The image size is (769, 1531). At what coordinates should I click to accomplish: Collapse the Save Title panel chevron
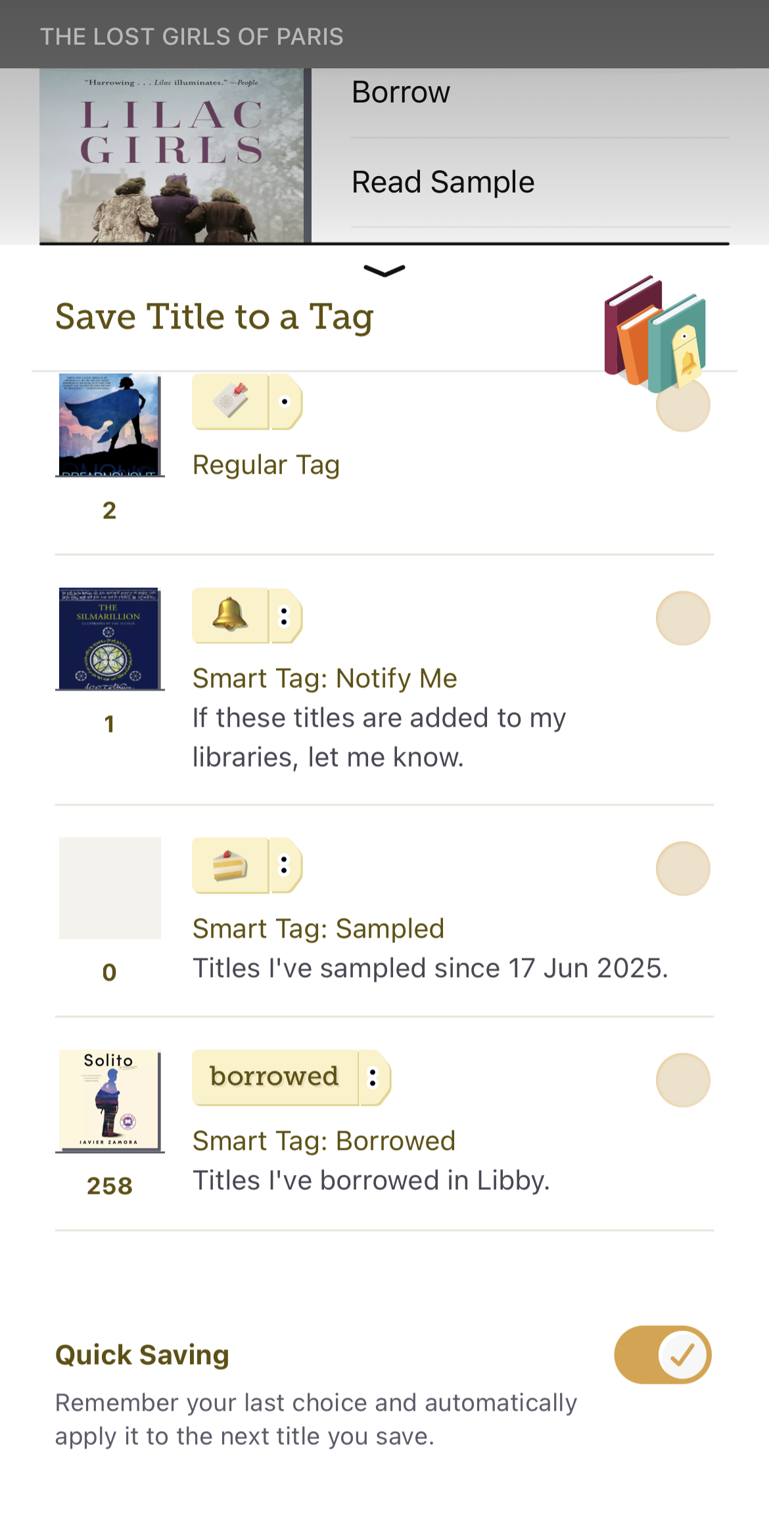pos(384,271)
